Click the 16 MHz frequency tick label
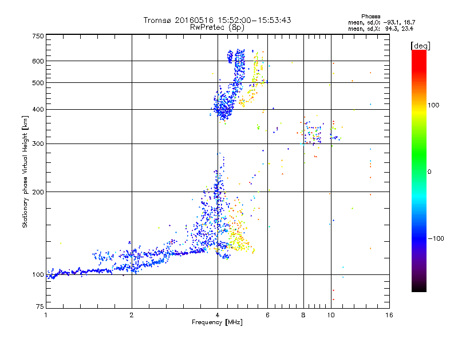The width and height of the screenshot is (458, 343). pyautogui.click(x=389, y=315)
